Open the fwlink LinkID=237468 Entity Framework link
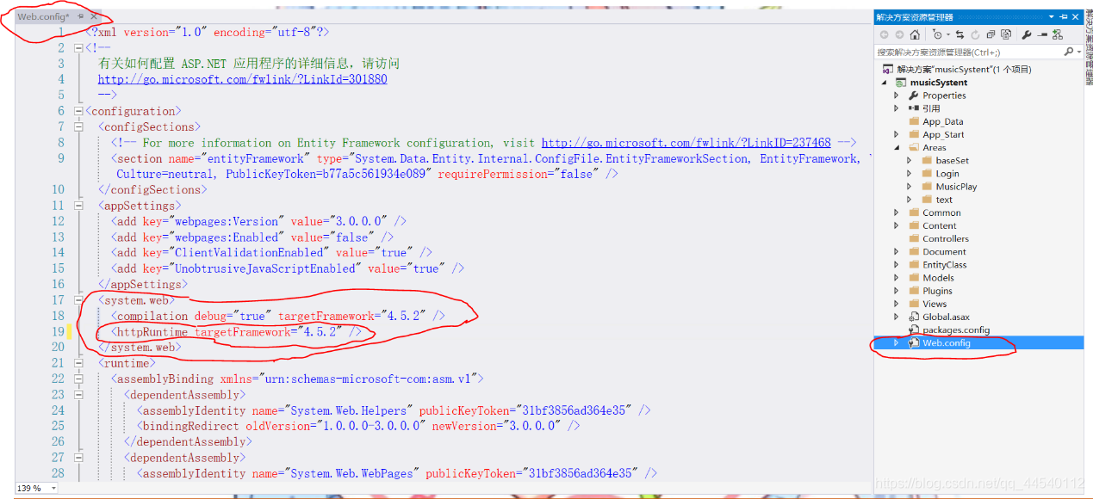Screen dimensions: 1093x499 pos(686,143)
